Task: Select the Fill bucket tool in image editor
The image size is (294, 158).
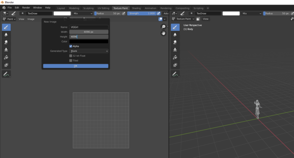Action: pyautogui.click(x=6, y=57)
